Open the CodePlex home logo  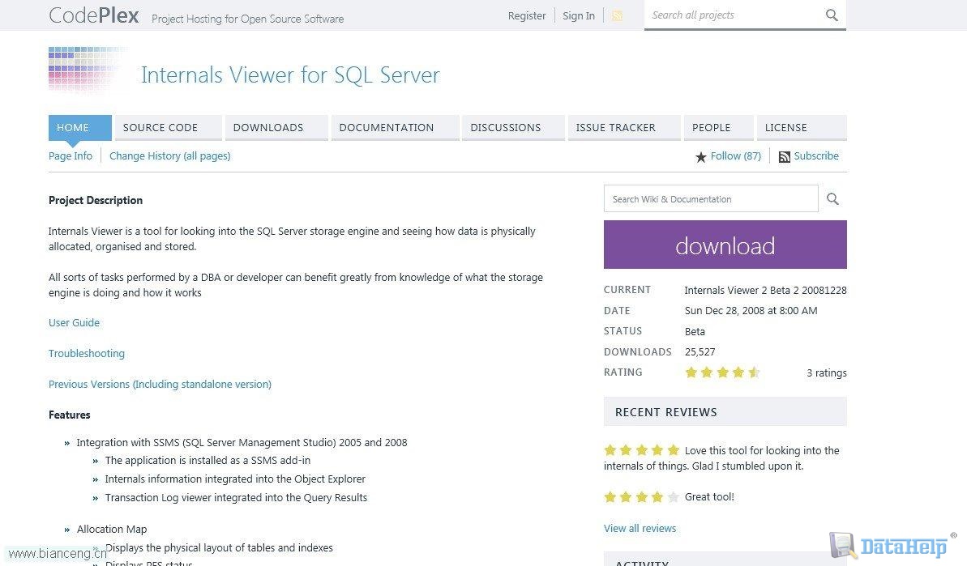click(94, 15)
